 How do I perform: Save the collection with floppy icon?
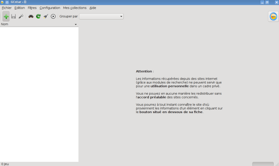coord(14,16)
